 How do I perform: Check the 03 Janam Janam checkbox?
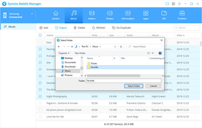[40, 110]
